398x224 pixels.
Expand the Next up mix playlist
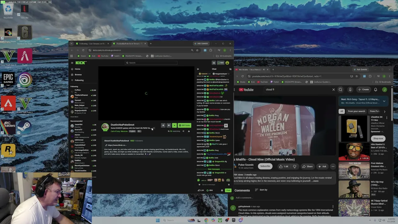(384, 101)
